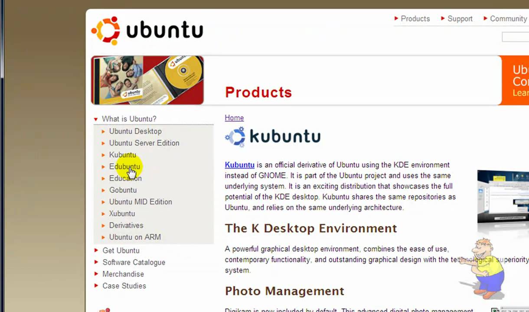Go to Ubuntu Server Edition page

coord(144,143)
